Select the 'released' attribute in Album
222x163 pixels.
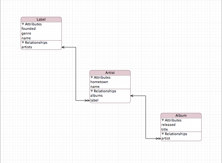click(x=181, y=125)
